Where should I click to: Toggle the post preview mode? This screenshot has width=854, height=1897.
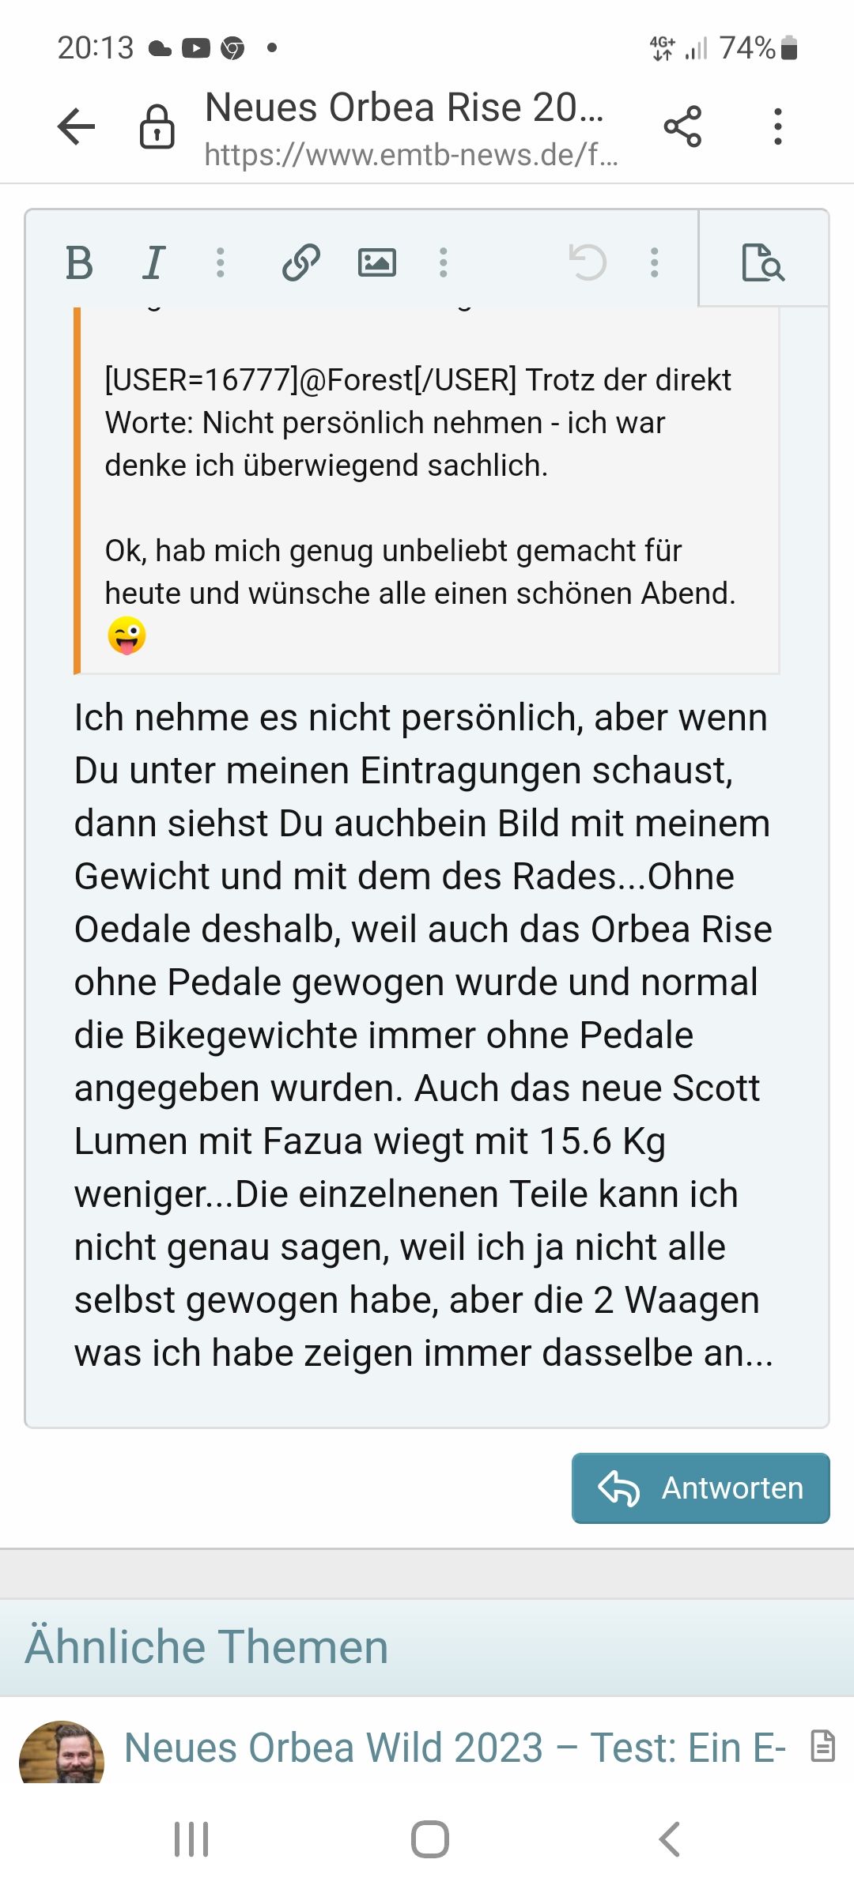[763, 262]
